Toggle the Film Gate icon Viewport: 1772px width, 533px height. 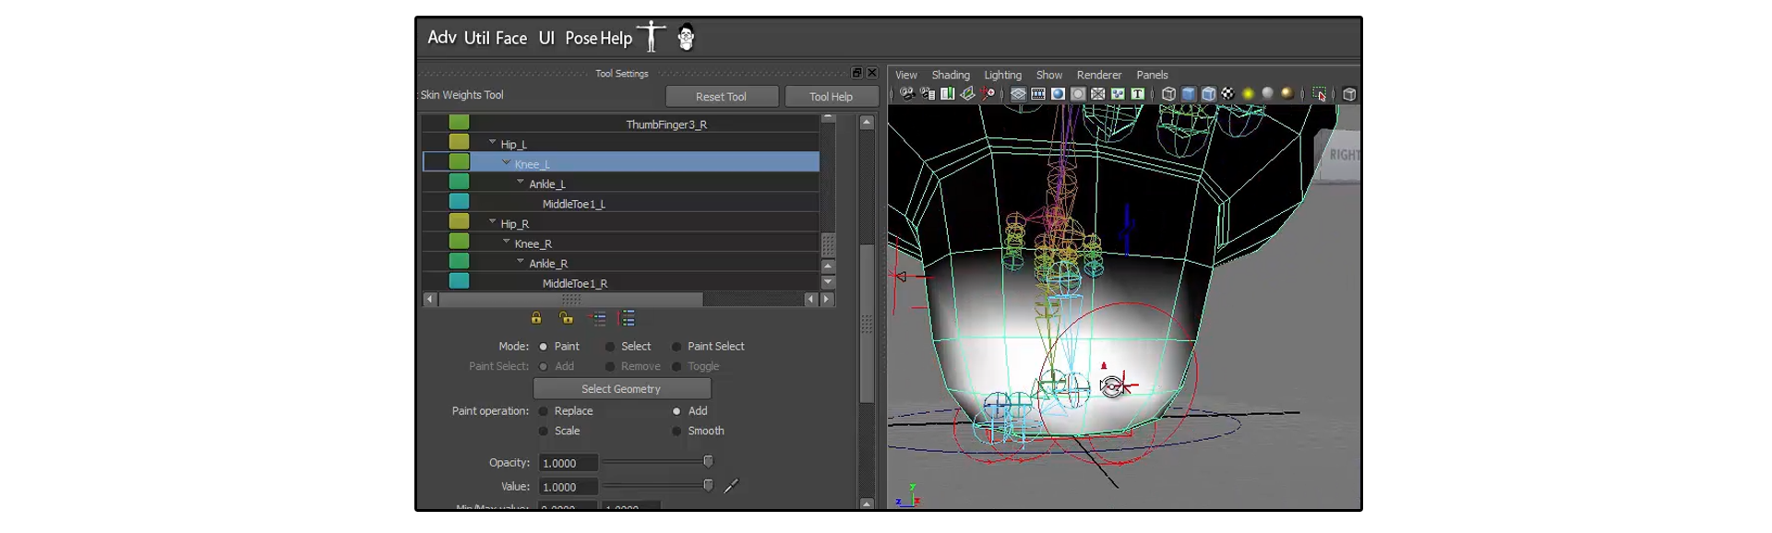[x=1038, y=94]
